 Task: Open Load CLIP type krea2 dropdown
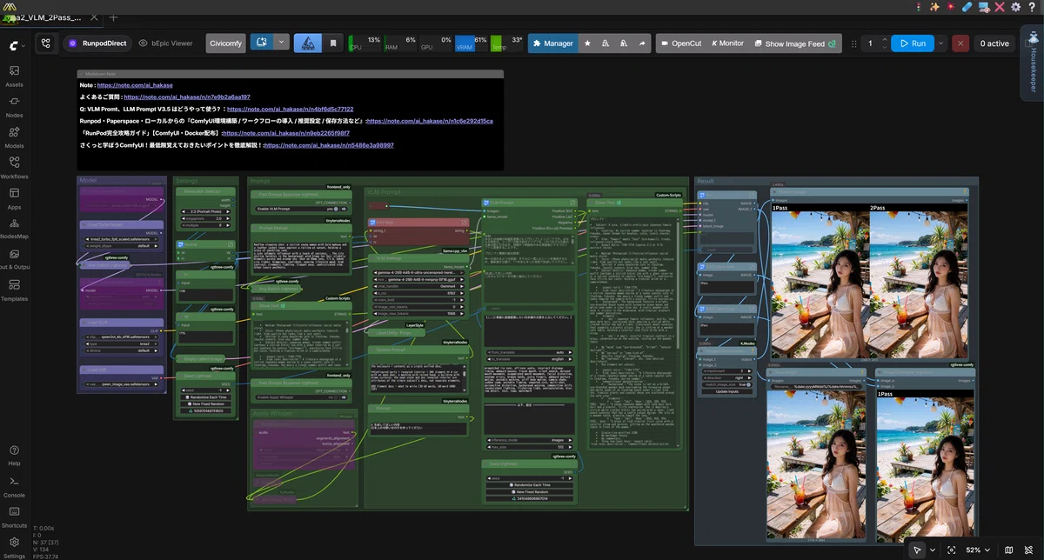coord(120,343)
